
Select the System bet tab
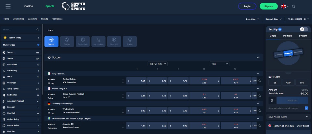point(303,36)
